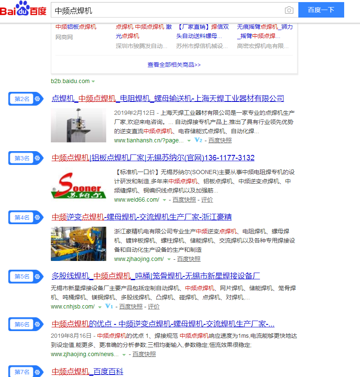Click the rank badge labeled 第3名
This screenshot has width=360, height=377.
[x=26, y=158]
